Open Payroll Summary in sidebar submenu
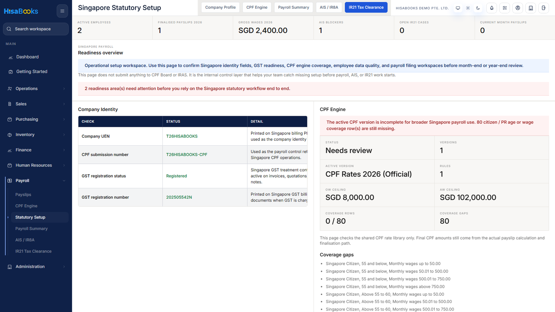The width and height of the screenshot is (555, 312). coord(32,229)
